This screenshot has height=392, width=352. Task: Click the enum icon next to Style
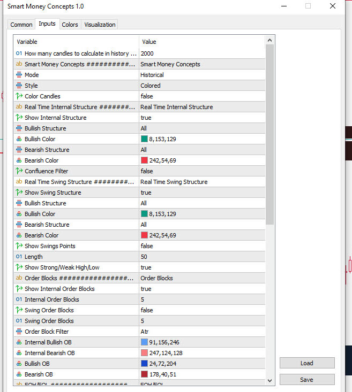(x=19, y=86)
